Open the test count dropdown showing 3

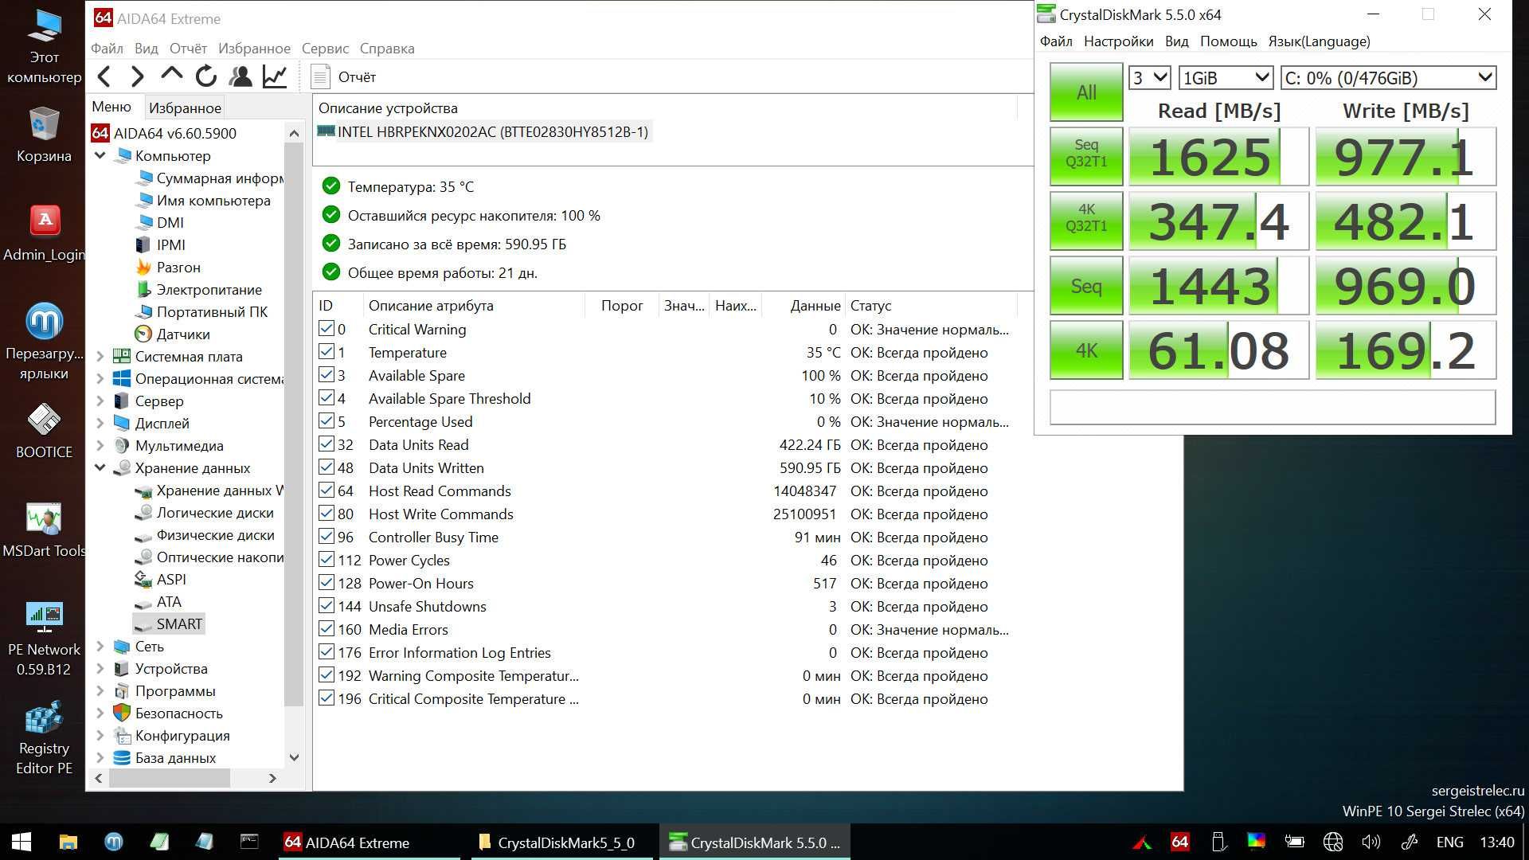click(x=1149, y=77)
